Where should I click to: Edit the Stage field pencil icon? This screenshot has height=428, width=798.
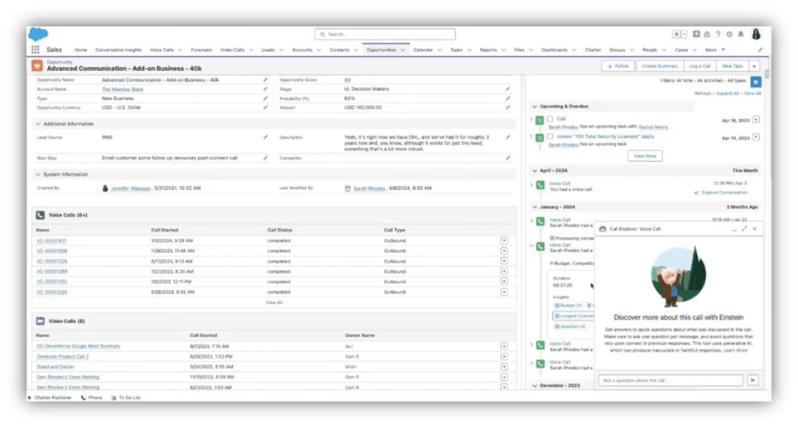pos(507,89)
